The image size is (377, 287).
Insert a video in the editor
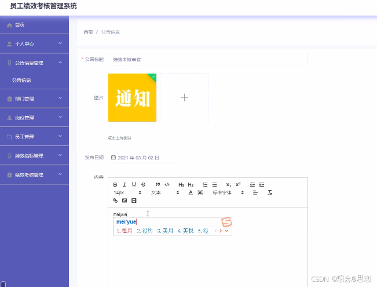coord(134,201)
